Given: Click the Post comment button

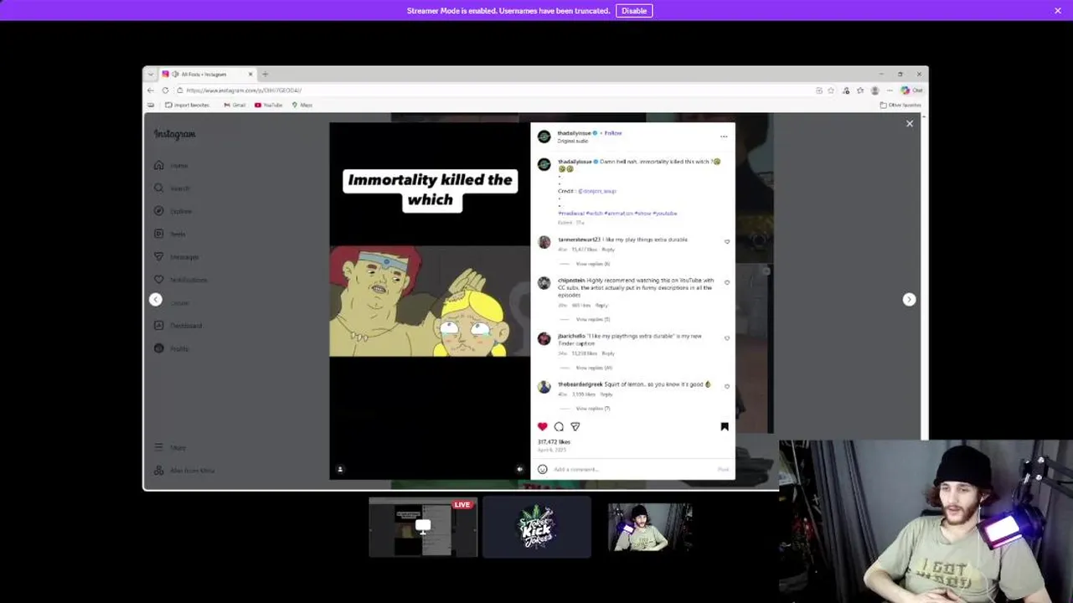Looking at the screenshot, I should [724, 469].
